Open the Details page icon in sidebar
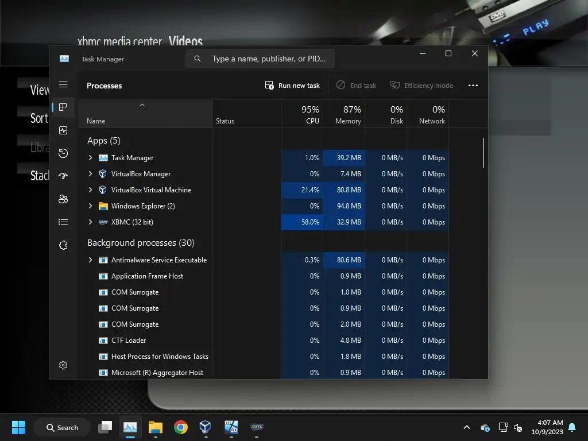This screenshot has height=441, width=588. [63, 222]
